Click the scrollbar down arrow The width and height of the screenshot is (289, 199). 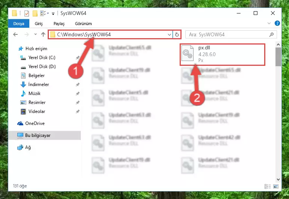point(278,180)
